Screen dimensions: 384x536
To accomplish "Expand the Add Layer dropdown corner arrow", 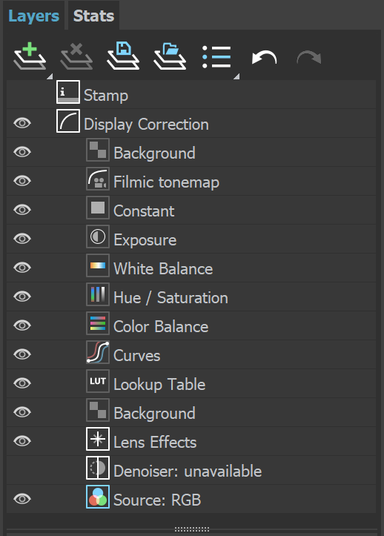I will coord(50,76).
